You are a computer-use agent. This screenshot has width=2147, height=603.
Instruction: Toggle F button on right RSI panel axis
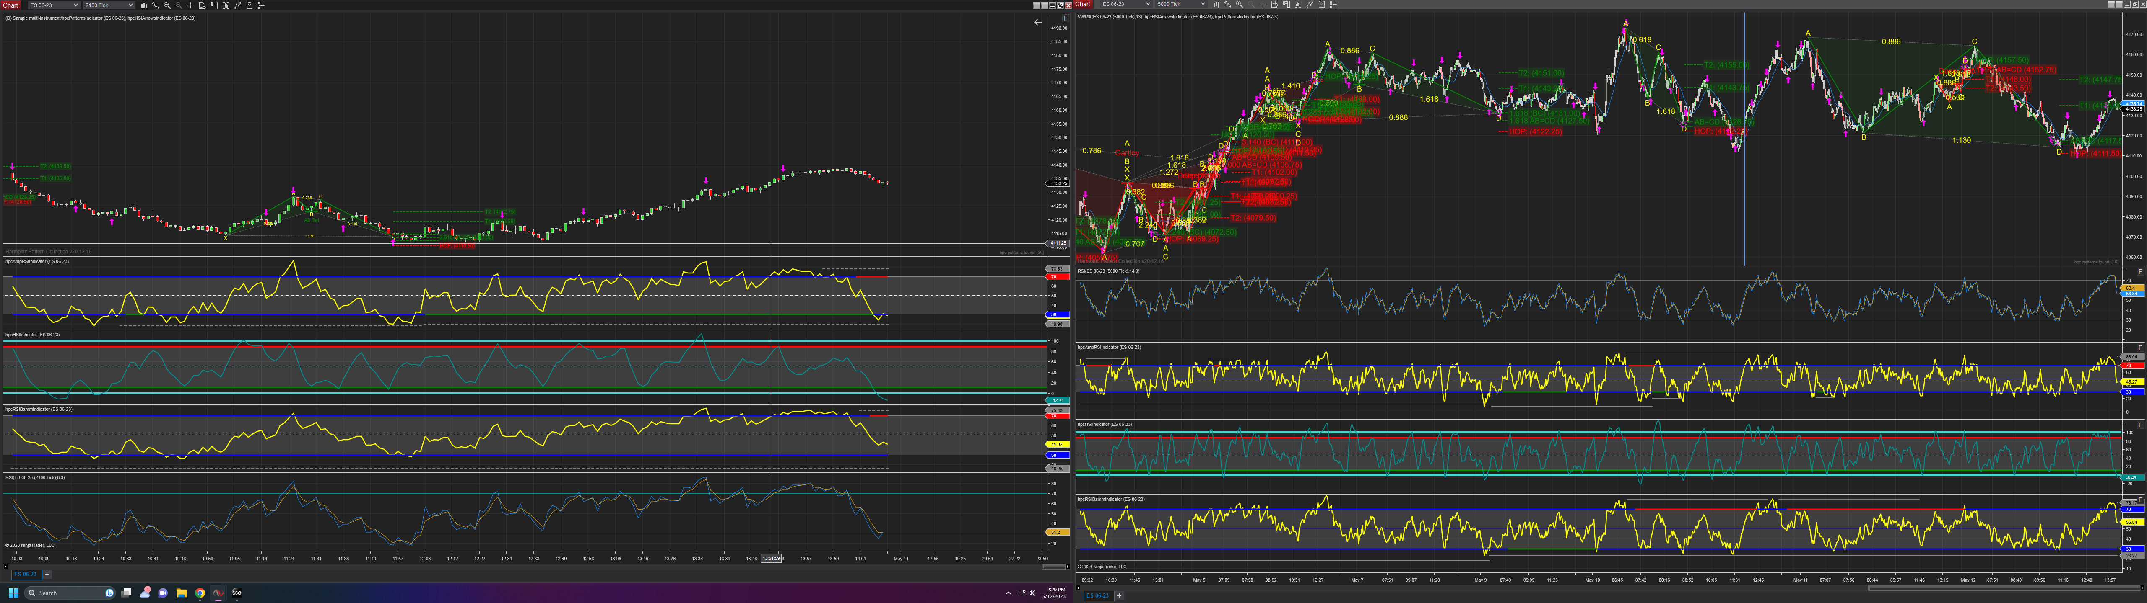[x=2140, y=271]
